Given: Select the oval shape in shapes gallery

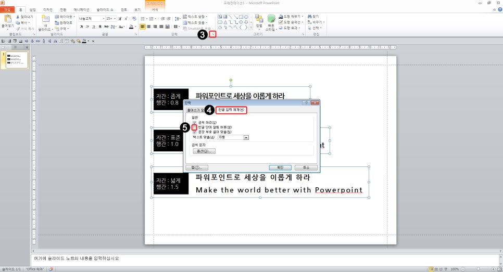Looking at the screenshot, I should click(x=246, y=17).
